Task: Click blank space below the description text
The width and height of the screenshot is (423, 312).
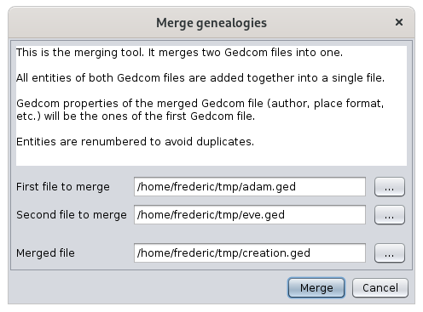Action: click(211, 157)
